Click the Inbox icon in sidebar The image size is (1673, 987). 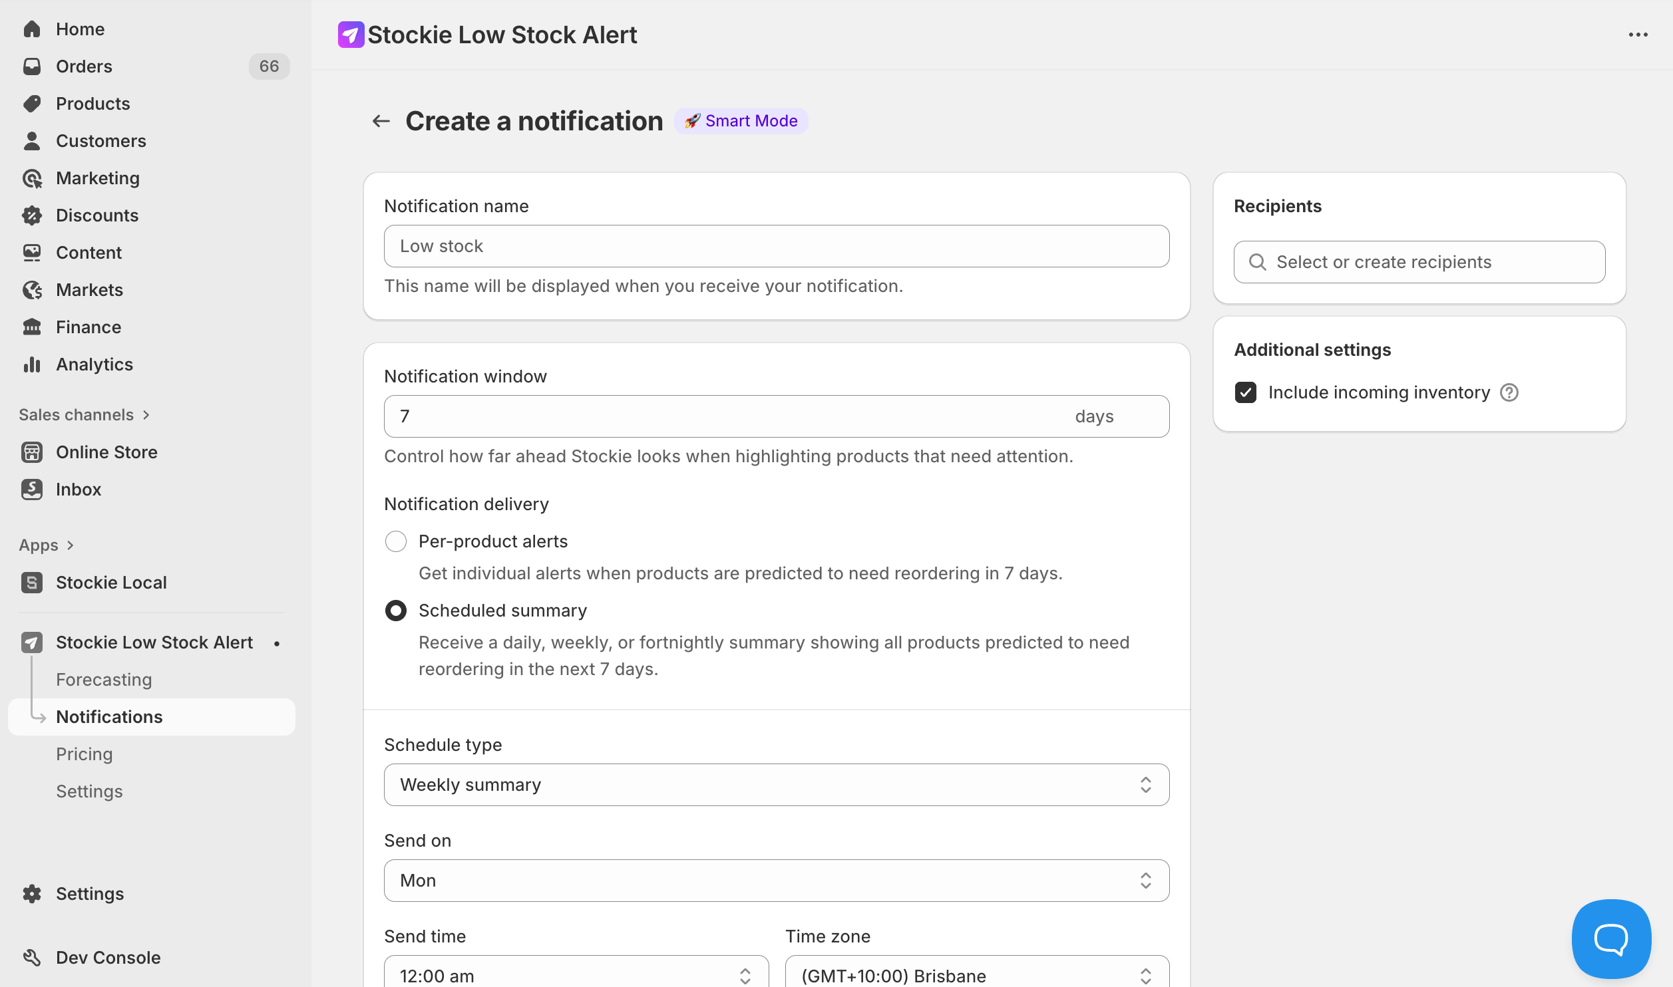[x=32, y=490]
